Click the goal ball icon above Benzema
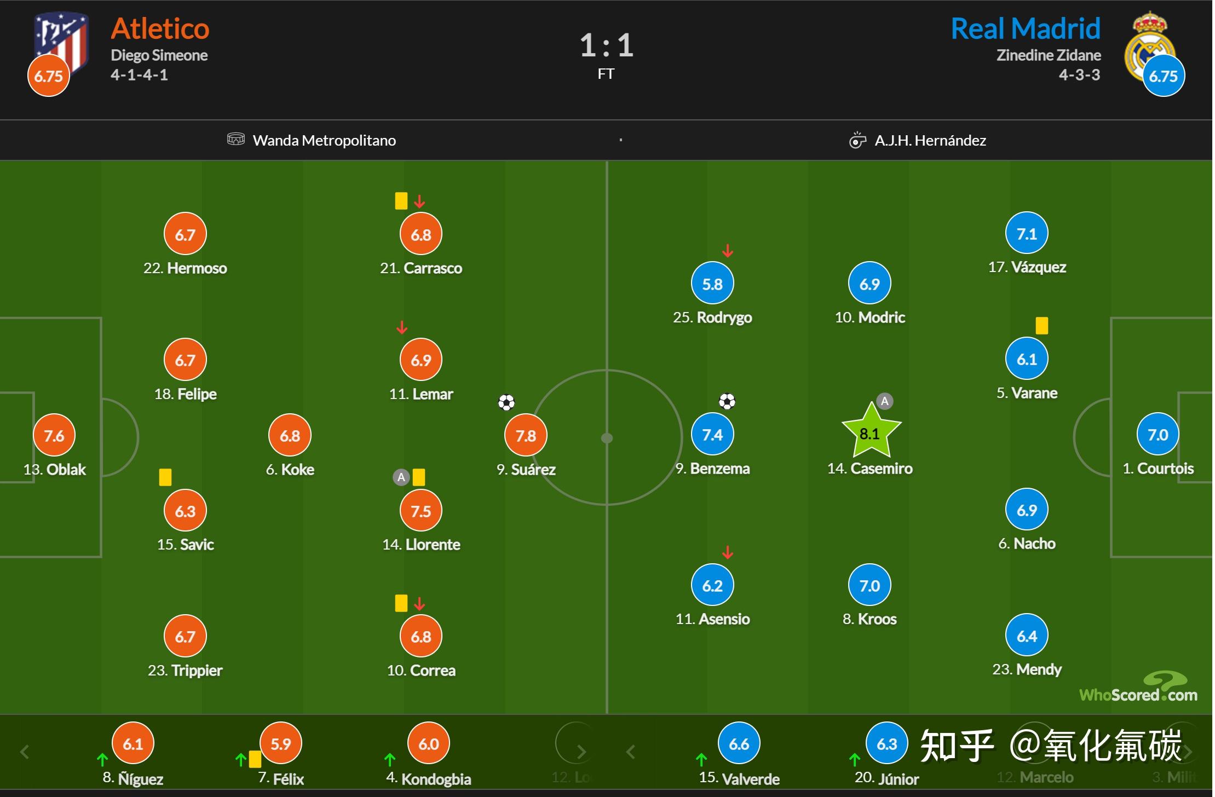Screen dimensions: 1215x797 (x=727, y=402)
